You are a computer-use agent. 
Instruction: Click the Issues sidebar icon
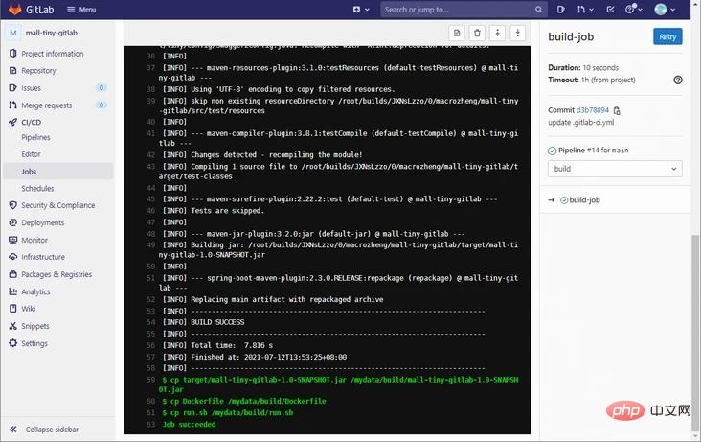tap(13, 88)
